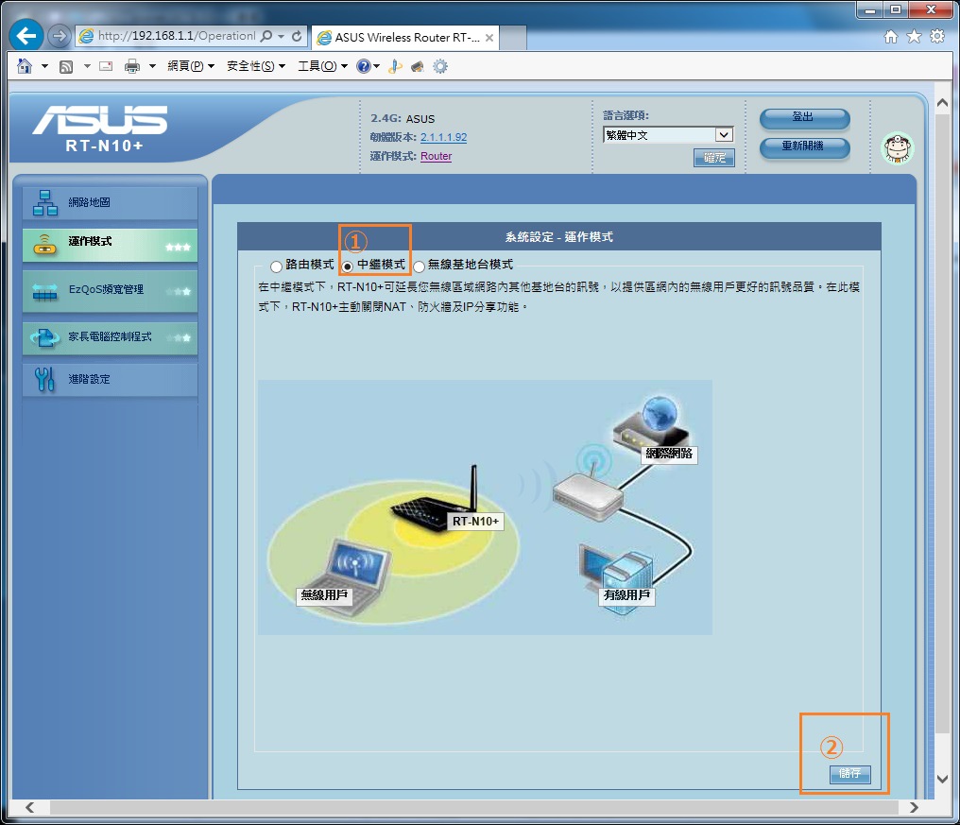The height and width of the screenshot is (825, 960).
Task: Click the Router operation mode link
Action: point(436,156)
